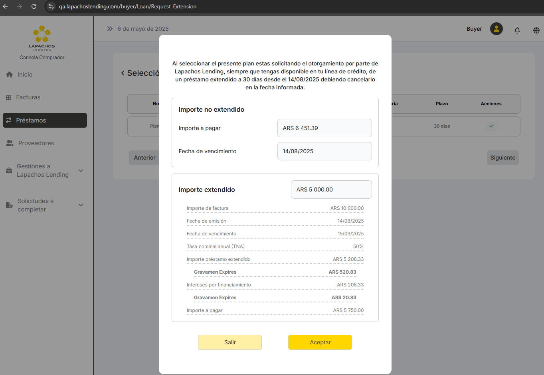Viewport: 544px width, 375px height.
Task: Click the Importe extendido amount field
Action: [x=331, y=189]
